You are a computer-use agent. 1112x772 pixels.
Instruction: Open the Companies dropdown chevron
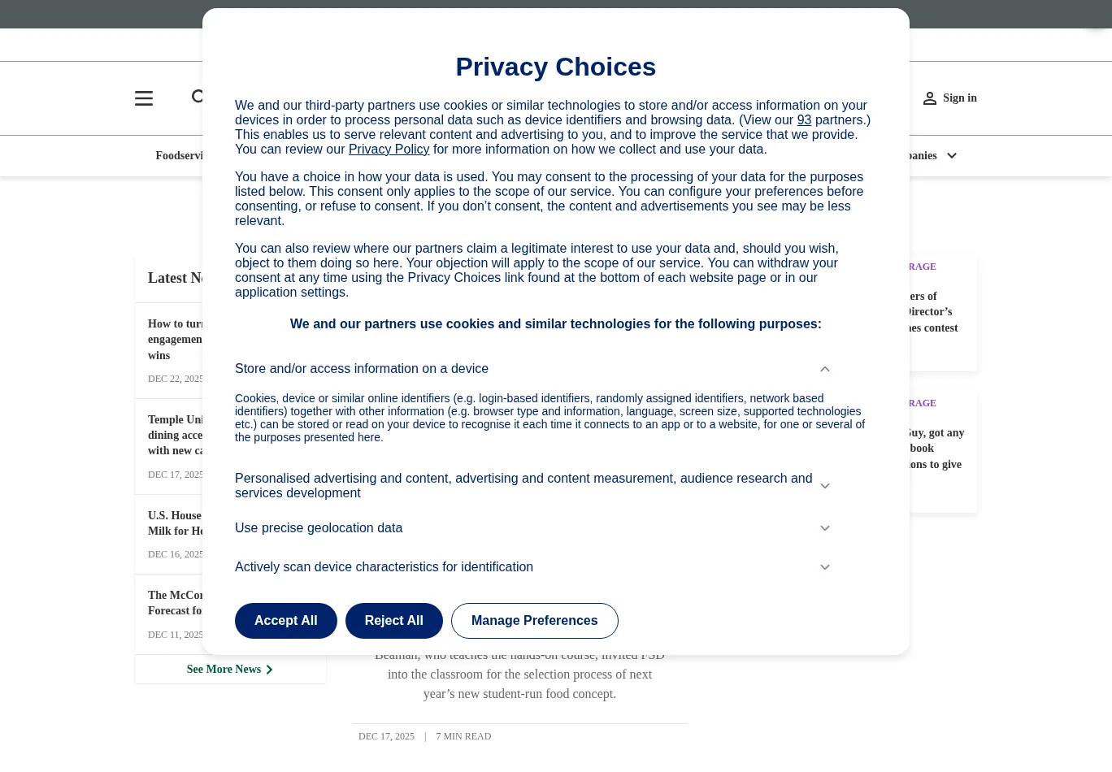[952, 156]
